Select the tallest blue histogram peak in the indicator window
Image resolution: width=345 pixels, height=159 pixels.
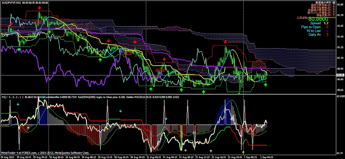229,100
